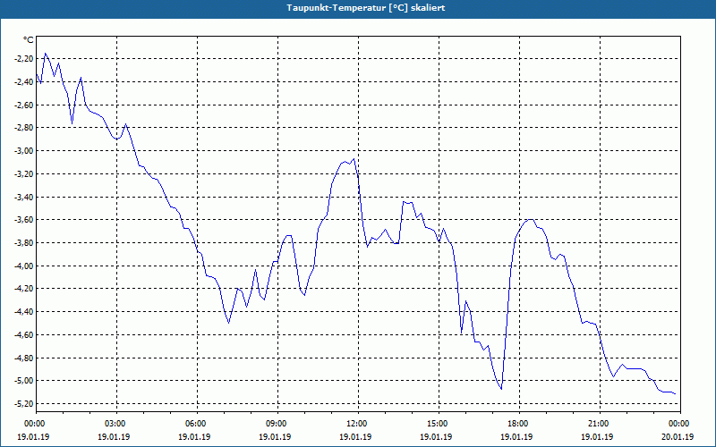Viewport: 716px width, 447px height.
Task: Click the -5,00 y-axis label
Action: (24, 381)
